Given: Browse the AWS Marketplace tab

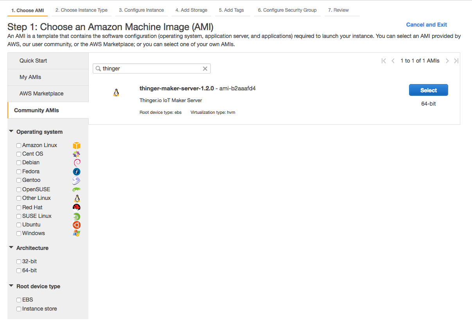Looking at the screenshot, I should coord(48,93).
